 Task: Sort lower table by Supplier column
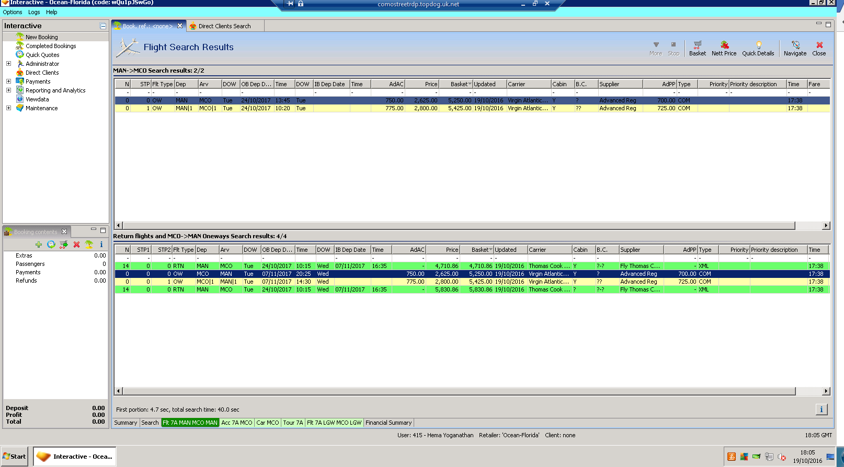(641, 250)
